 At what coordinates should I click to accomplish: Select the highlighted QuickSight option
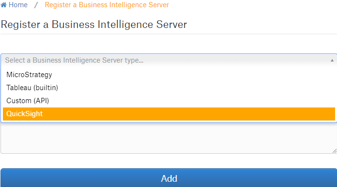[x=168, y=114]
